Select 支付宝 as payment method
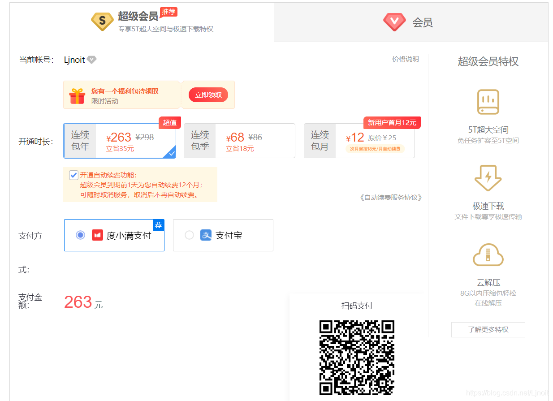Screen dimensions: 553x401 click(189, 235)
